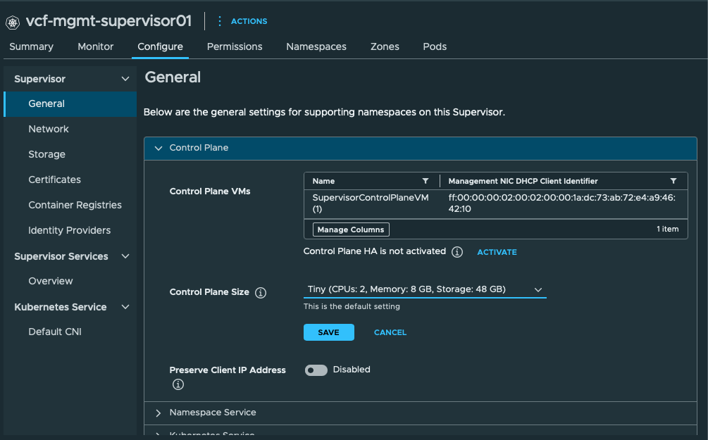Click SAVE for control plane size
Screen dimensions: 708x440
(329, 332)
